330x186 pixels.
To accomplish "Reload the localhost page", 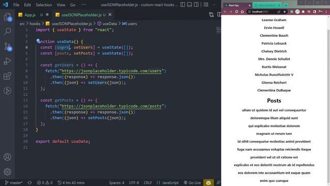I will (x=237, y=12).
